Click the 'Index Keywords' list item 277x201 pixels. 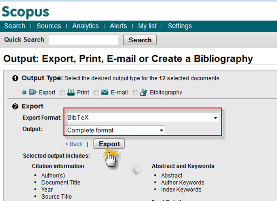click(x=181, y=190)
